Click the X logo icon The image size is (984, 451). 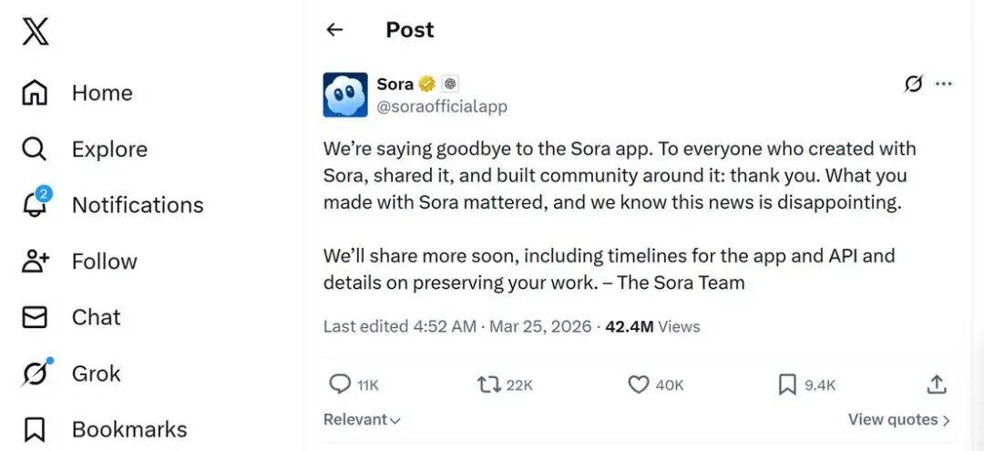tap(36, 33)
